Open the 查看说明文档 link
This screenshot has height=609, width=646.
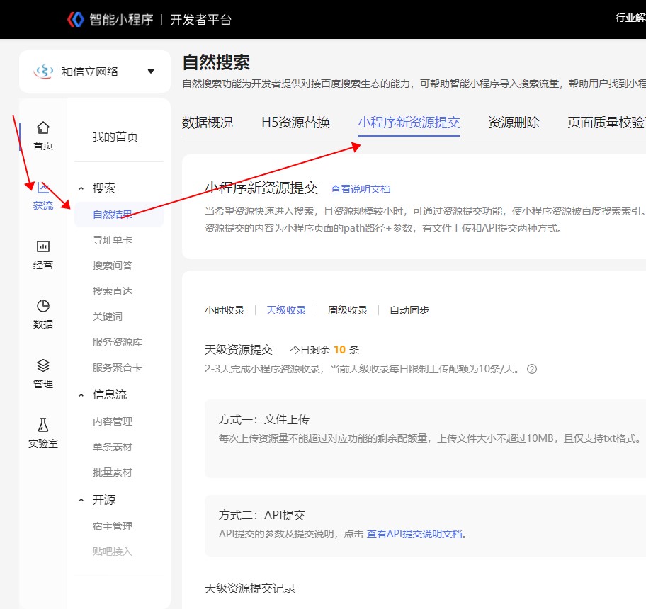(361, 189)
